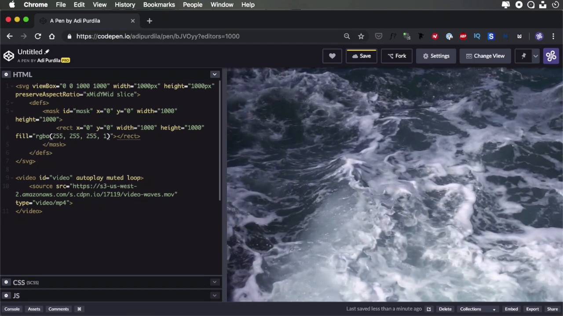Save the pen
This screenshot has height=316, width=563.
[361, 56]
